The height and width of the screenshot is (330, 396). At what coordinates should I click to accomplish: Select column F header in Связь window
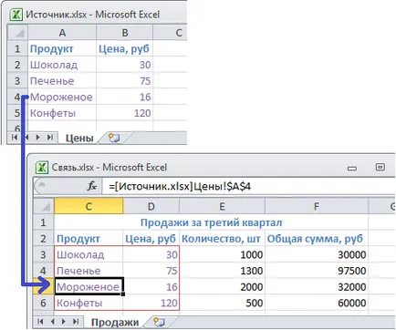tap(317, 207)
